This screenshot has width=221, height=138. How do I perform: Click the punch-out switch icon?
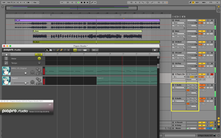[152, 2]
